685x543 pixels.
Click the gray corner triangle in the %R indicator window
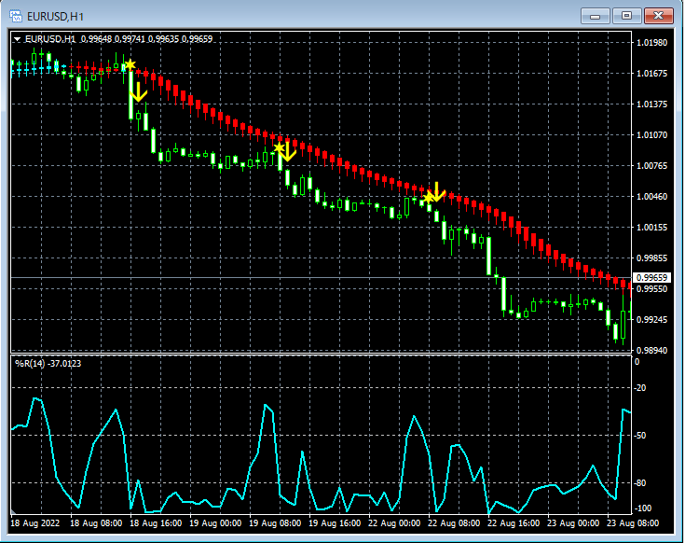pyautogui.click(x=13, y=511)
